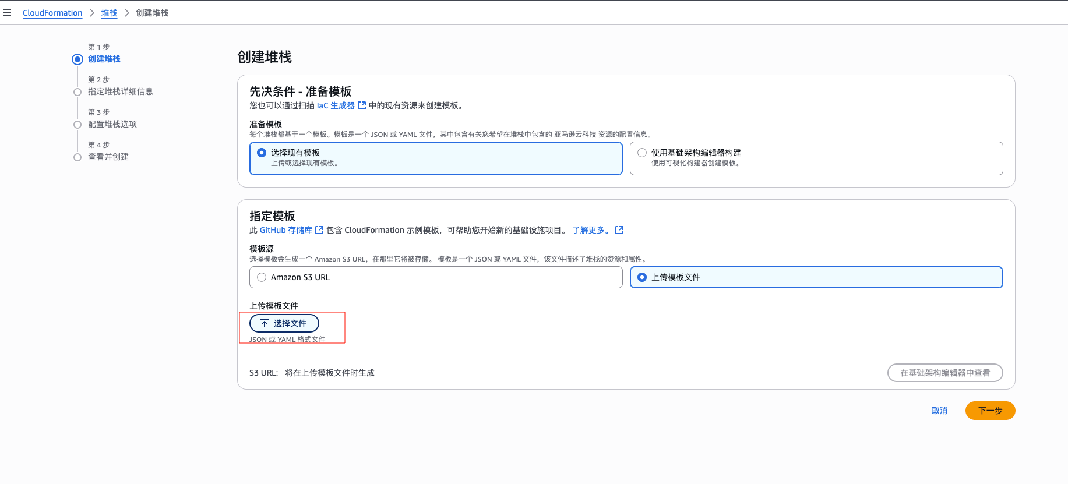The height and width of the screenshot is (484, 1068).
Task: Click the 上传或选择现有模板 description text
Action: [x=305, y=163]
